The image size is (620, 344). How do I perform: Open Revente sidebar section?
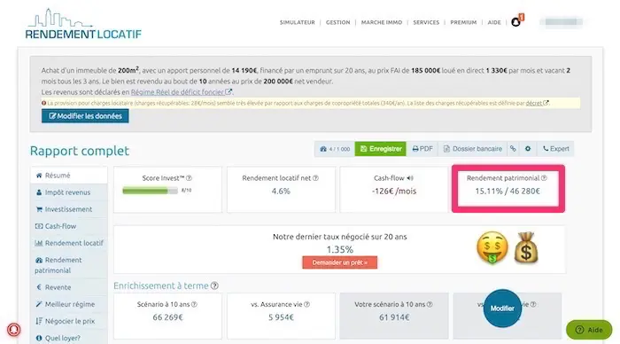tap(69, 287)
